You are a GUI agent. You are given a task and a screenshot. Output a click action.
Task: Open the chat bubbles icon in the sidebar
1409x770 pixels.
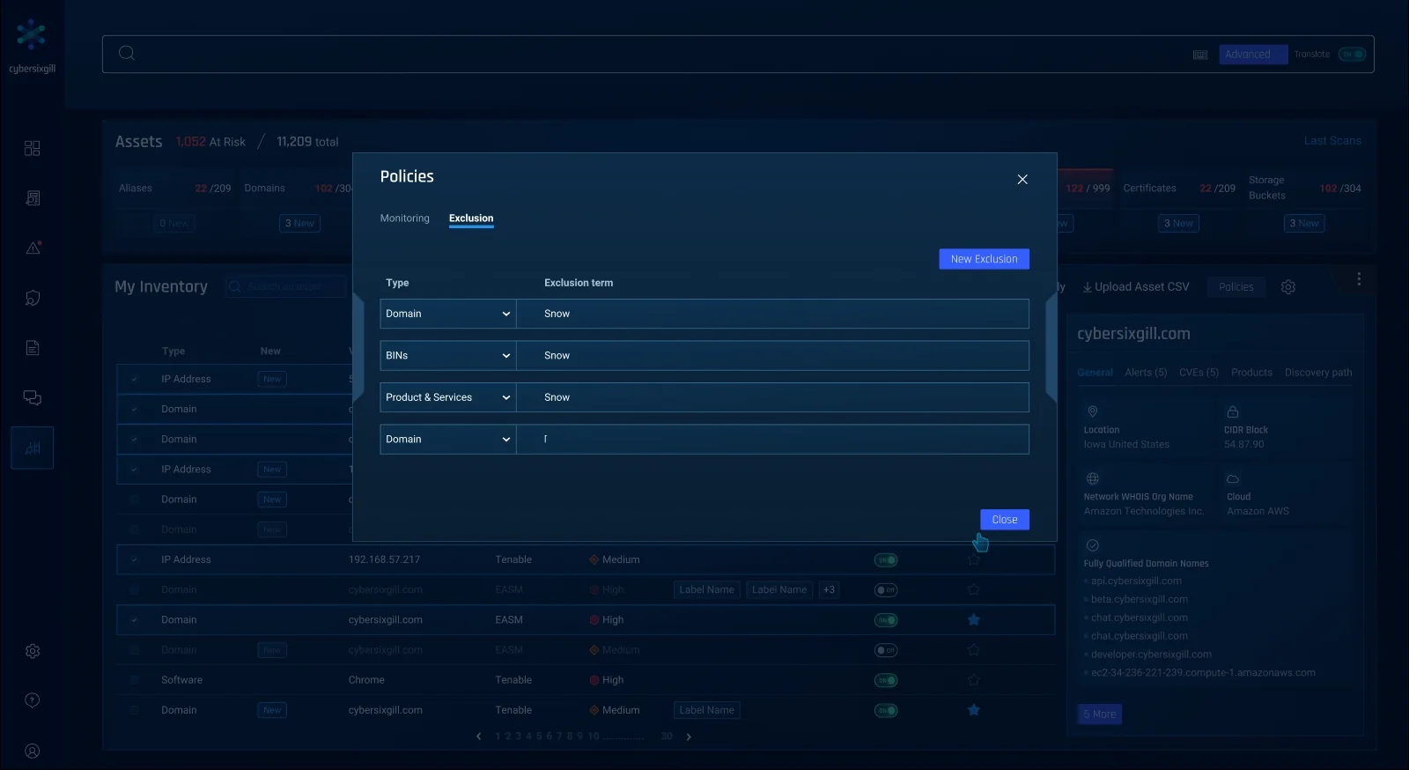point(33,397)
